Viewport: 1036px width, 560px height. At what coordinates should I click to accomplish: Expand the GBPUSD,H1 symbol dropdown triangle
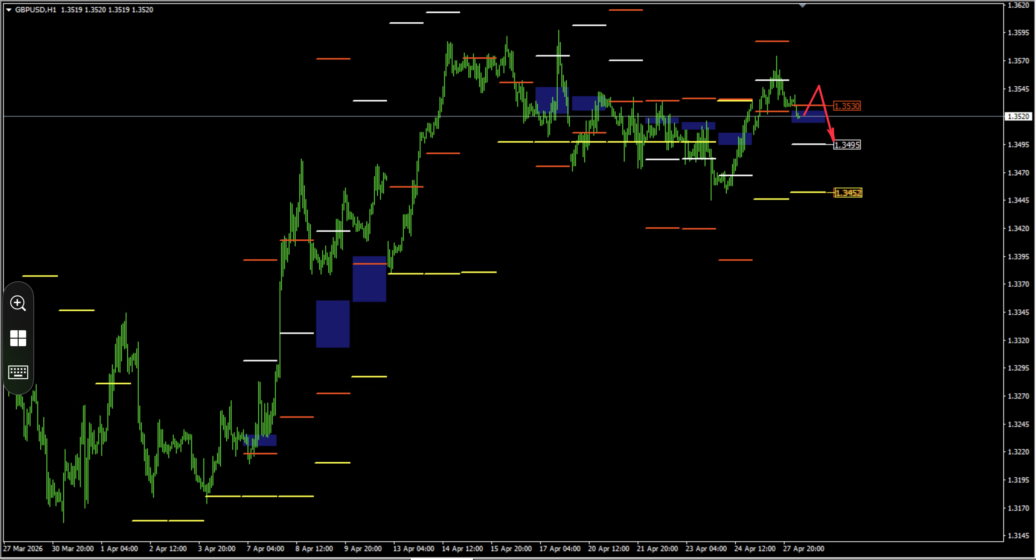pos(8,9)
